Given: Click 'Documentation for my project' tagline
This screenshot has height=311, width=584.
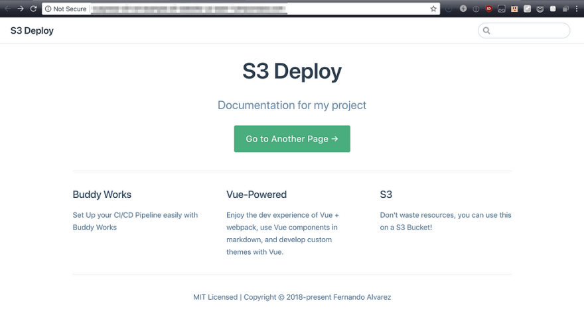Looking at the screenshot, I should (x=292, y=105).
